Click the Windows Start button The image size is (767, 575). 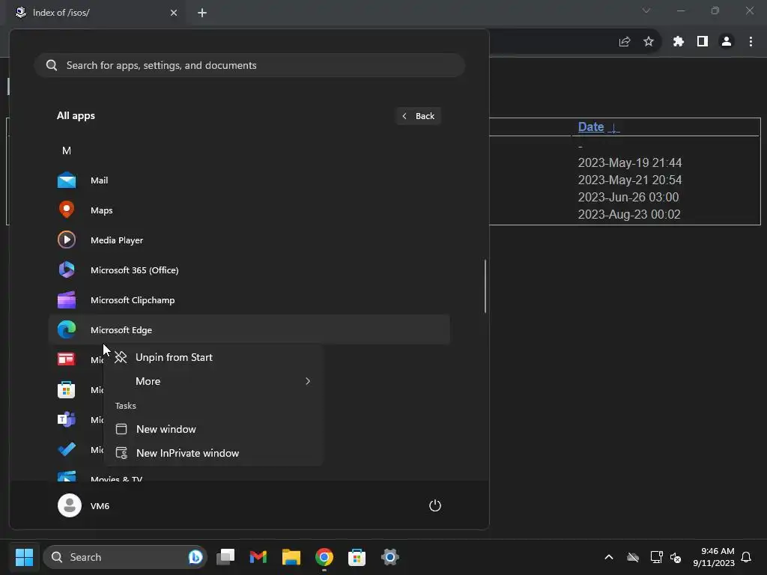[x=24, y=557]
